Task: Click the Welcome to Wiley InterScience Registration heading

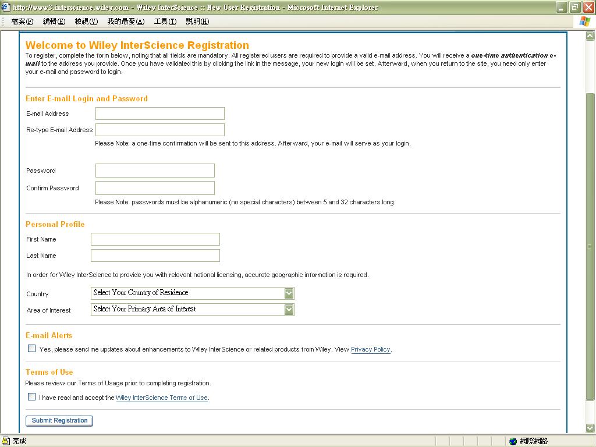Action: pyautogui.click(x=137, y=45)
